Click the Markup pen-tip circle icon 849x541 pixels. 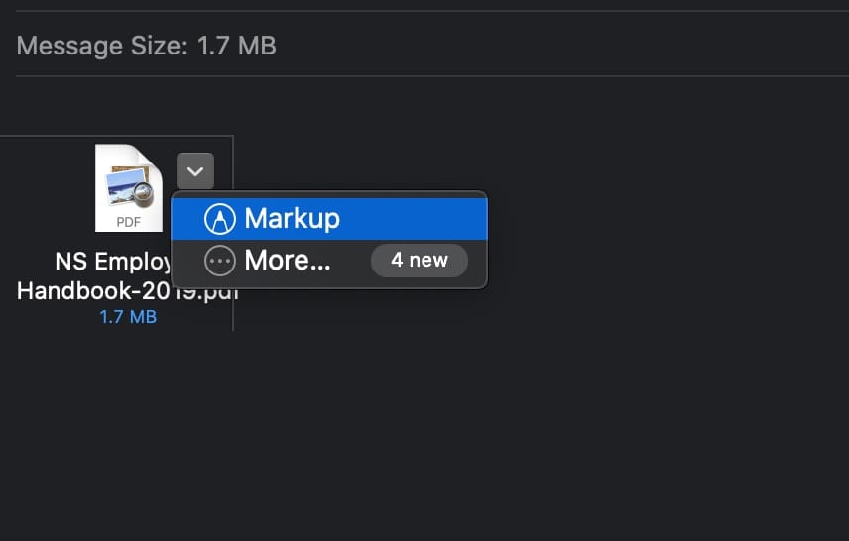point(219,218)
